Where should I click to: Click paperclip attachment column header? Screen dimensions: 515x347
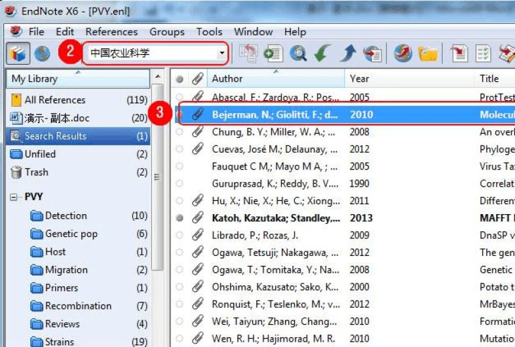[x=197, y=79]
